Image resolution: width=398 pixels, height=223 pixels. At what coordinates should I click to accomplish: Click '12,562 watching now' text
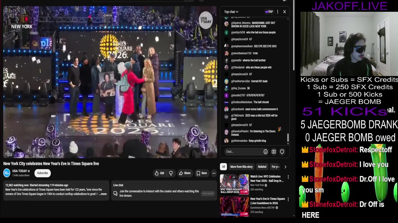coord(17,185)
